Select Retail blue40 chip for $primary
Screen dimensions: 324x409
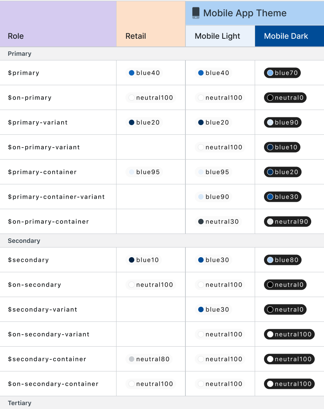click(144, 73)
